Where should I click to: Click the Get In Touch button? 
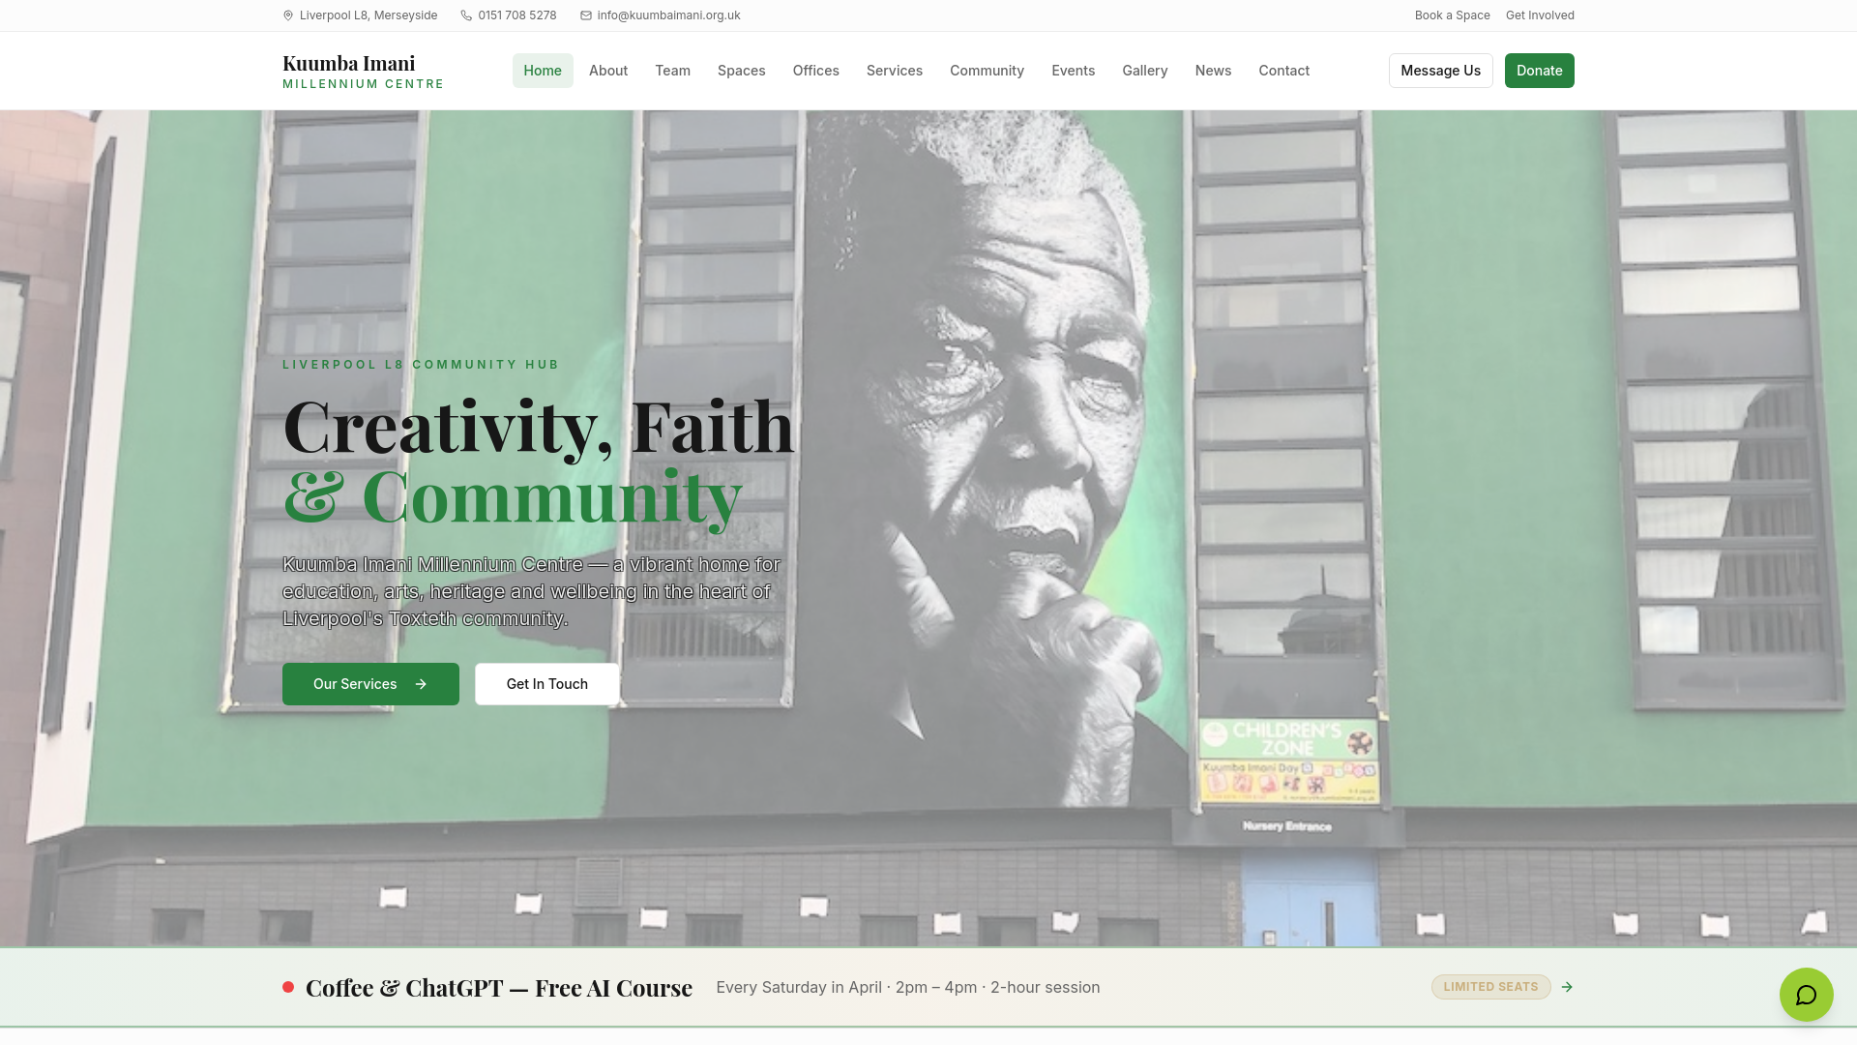(547, 684)
